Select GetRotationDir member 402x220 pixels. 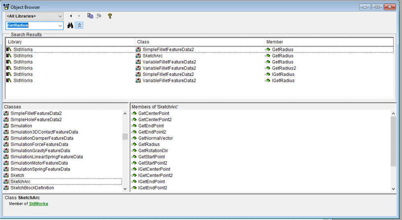click(x=153, y=151)
